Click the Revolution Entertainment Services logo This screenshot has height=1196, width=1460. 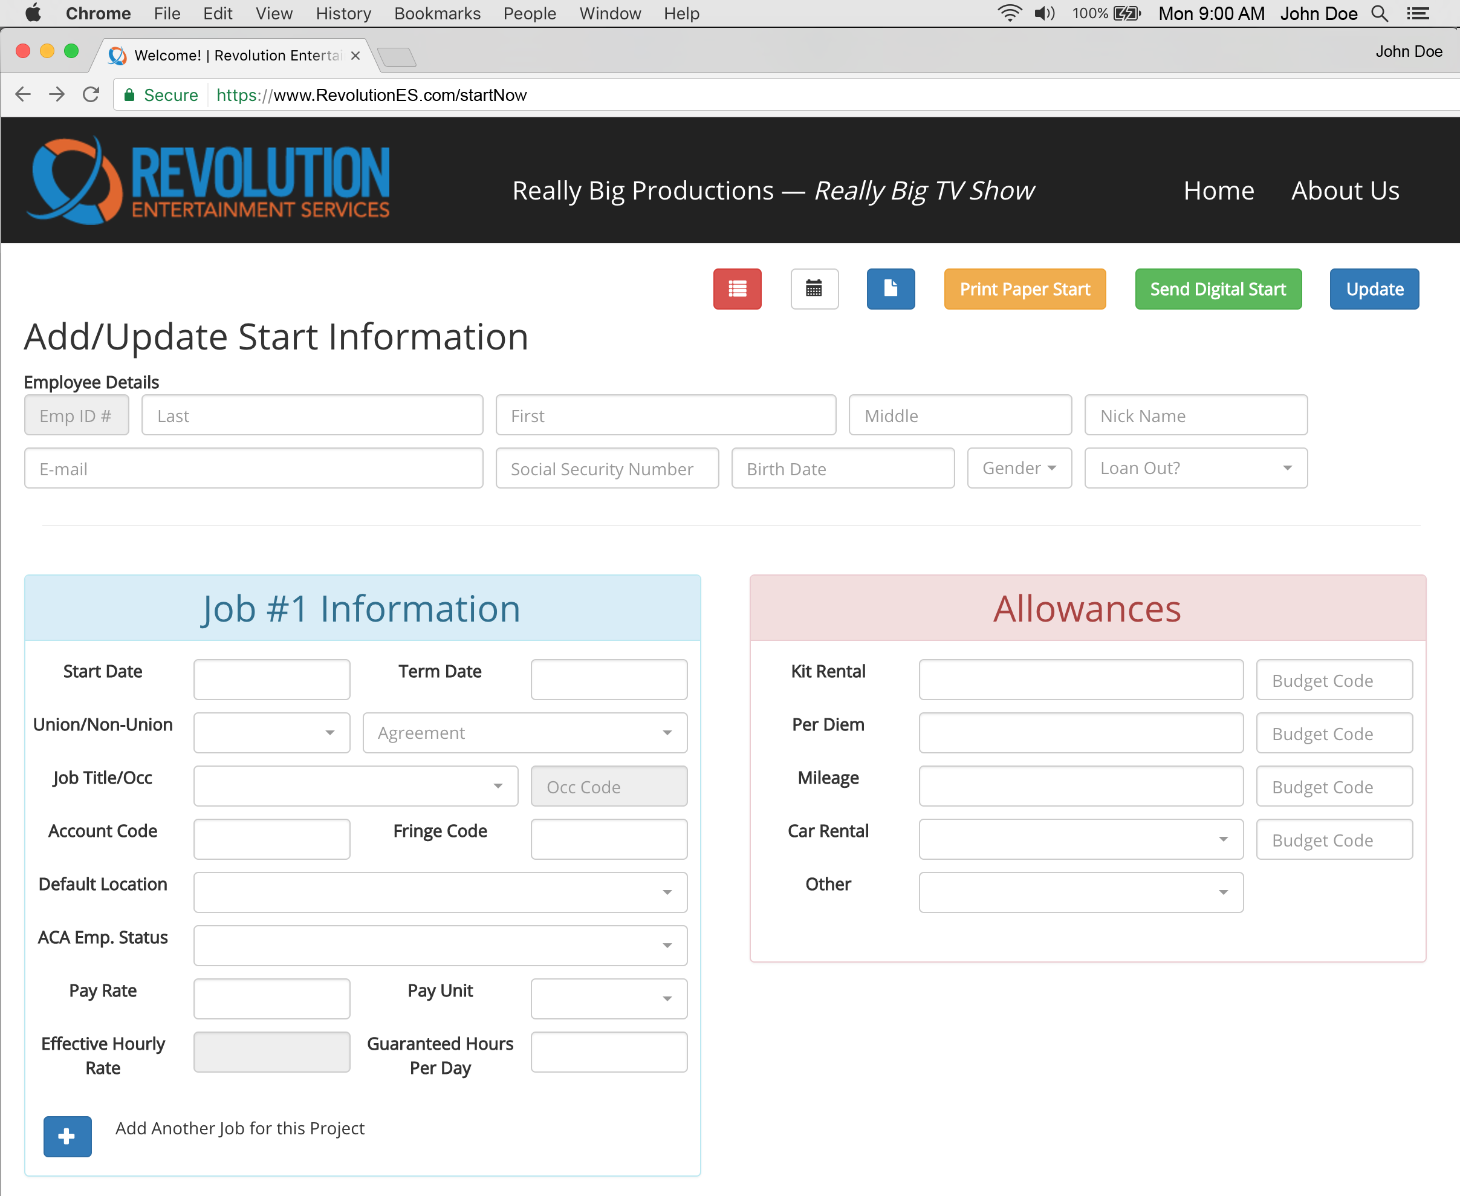[207, 181]
